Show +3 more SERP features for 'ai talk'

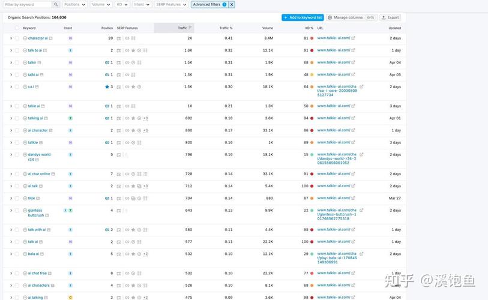[x=145, y=186]
